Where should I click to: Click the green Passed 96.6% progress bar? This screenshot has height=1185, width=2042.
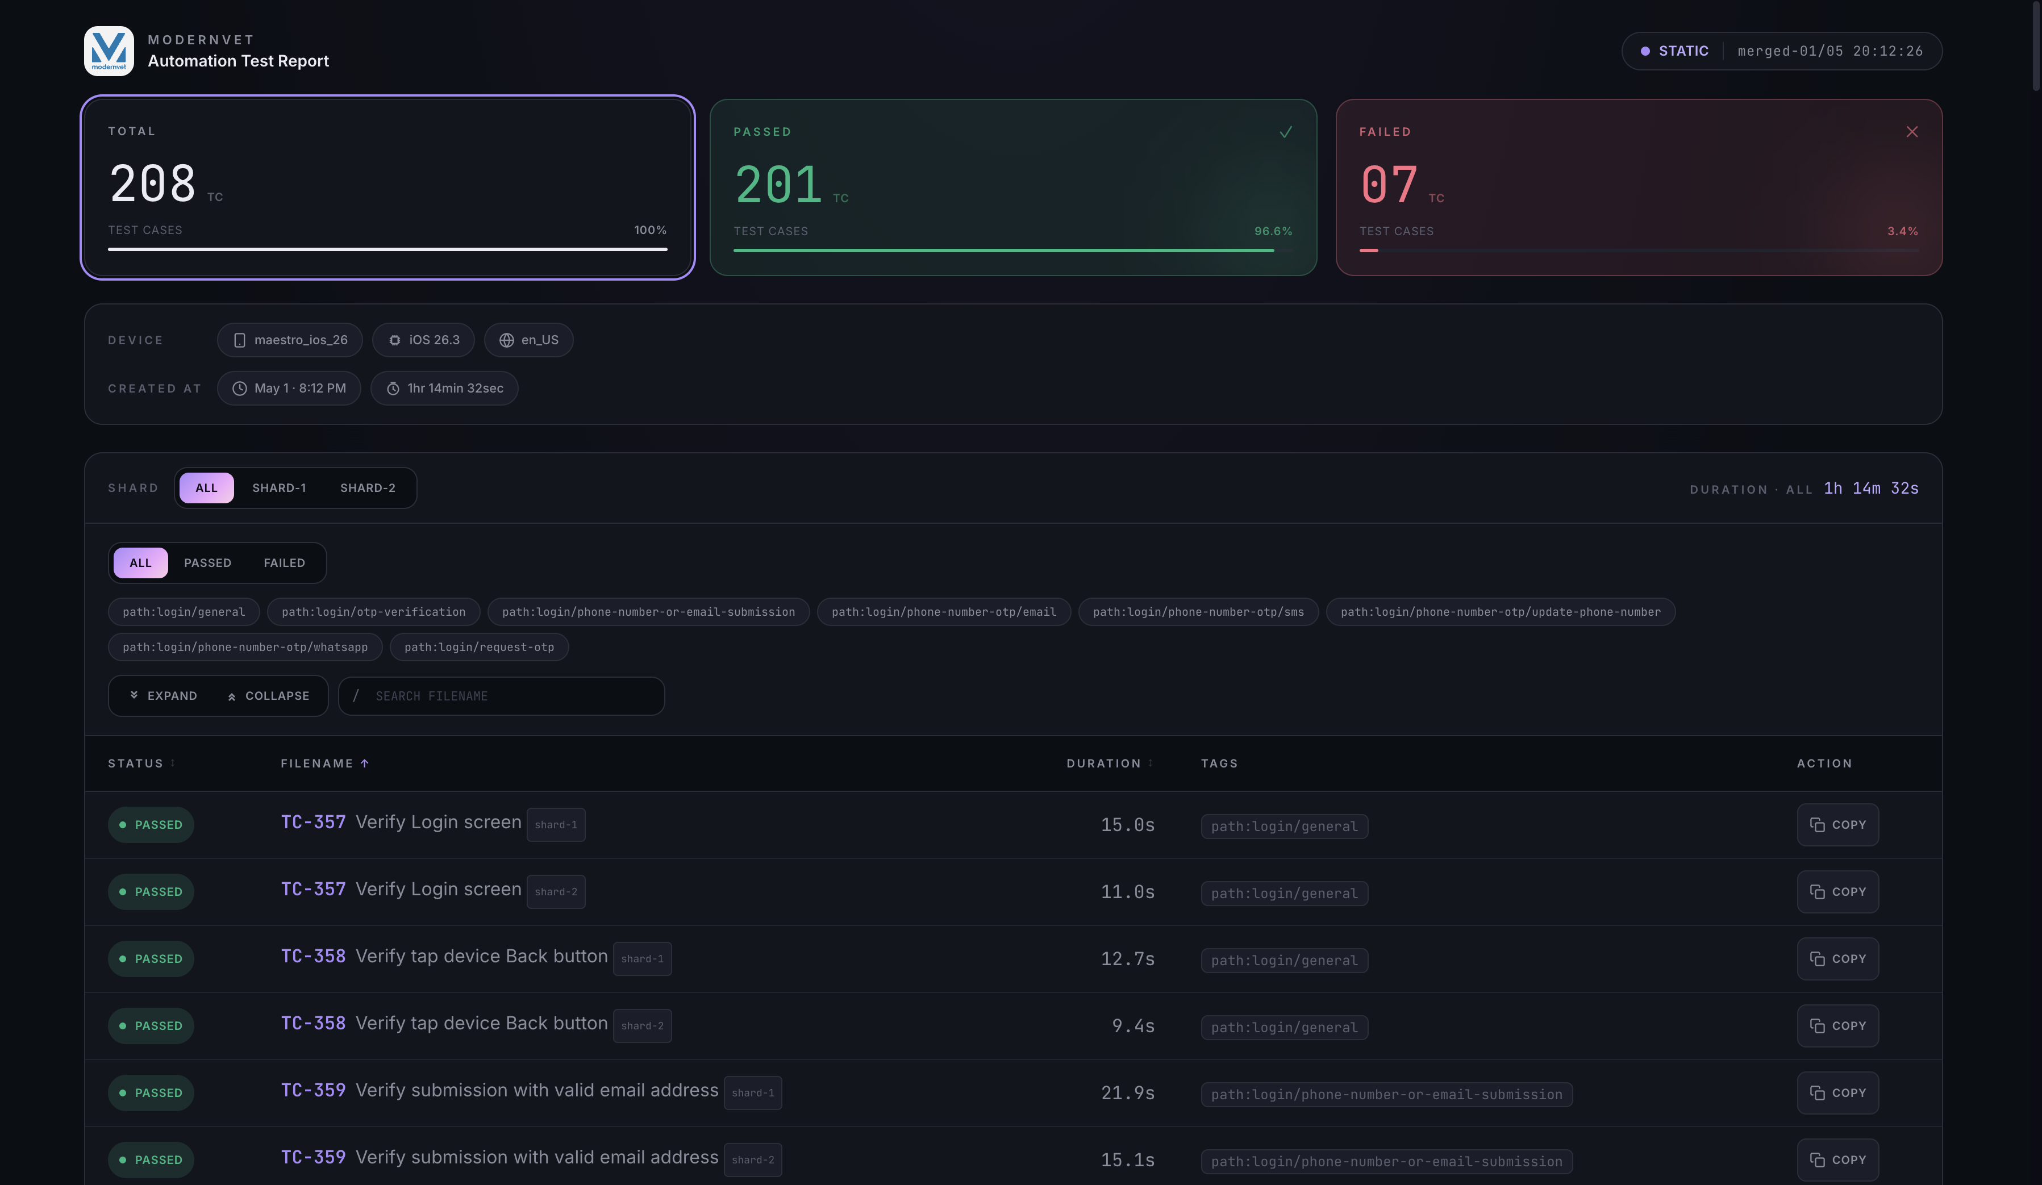[x=1003, y=251]
